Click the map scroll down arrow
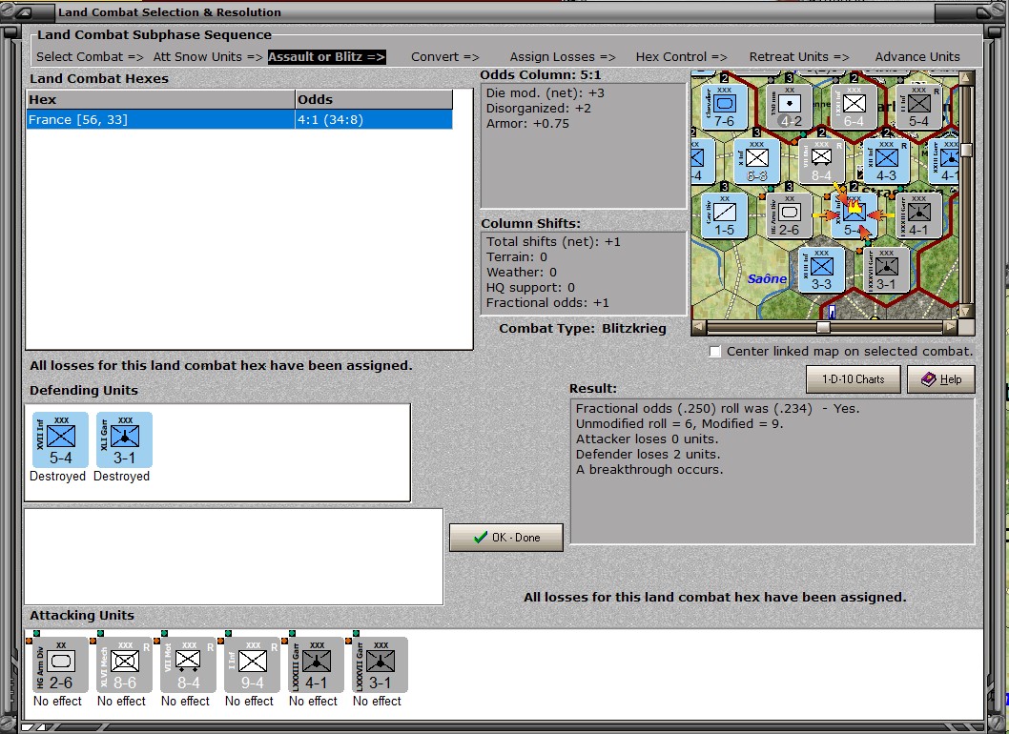Screen dimensions: 1009x734 click(x=966, y=312)
